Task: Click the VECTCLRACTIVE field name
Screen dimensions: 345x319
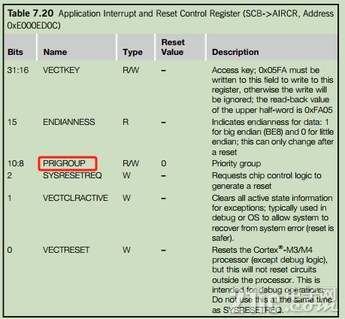Action: [x=75, y=198]
